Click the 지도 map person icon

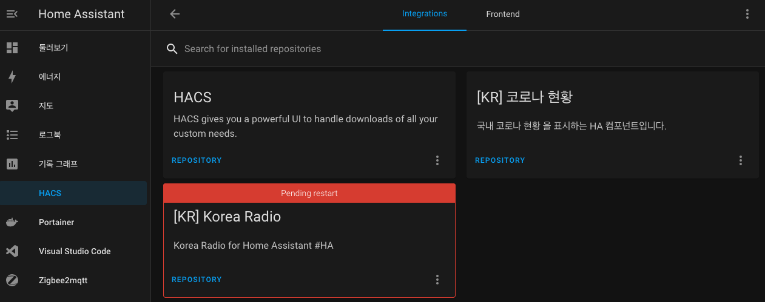(x=12, y=106)
